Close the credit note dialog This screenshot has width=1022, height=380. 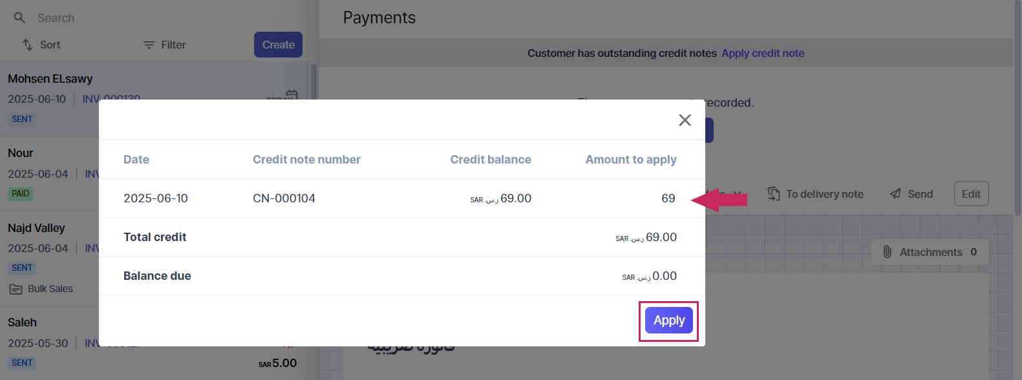pyautogui.click(x=685, y=120)
